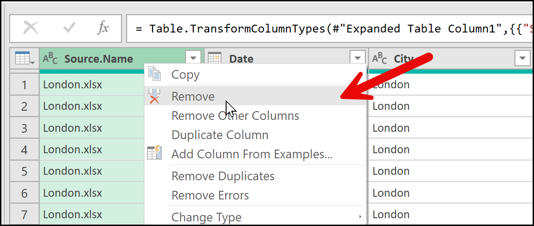Screen dimensions: 534x226
Task: Open the City column filter dropdown
Action: tap(522, 59)
